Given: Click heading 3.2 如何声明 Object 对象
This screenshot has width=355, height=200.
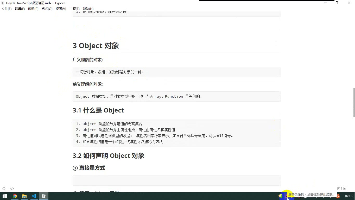Looking at the screenshot, I should (x=109, y=156).
